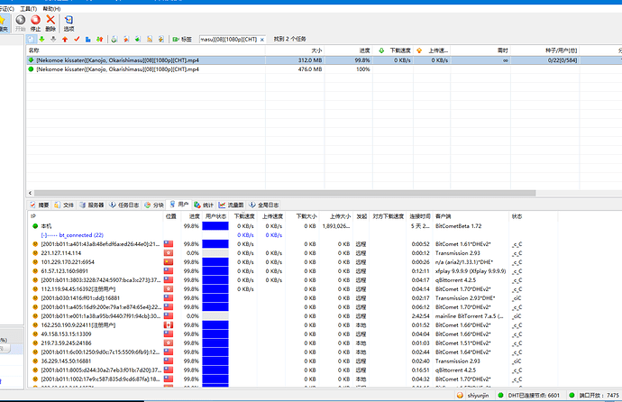622x402 pixels.
Task: Filter tasks by red up-arrow uploading icon
Action: 65,39
